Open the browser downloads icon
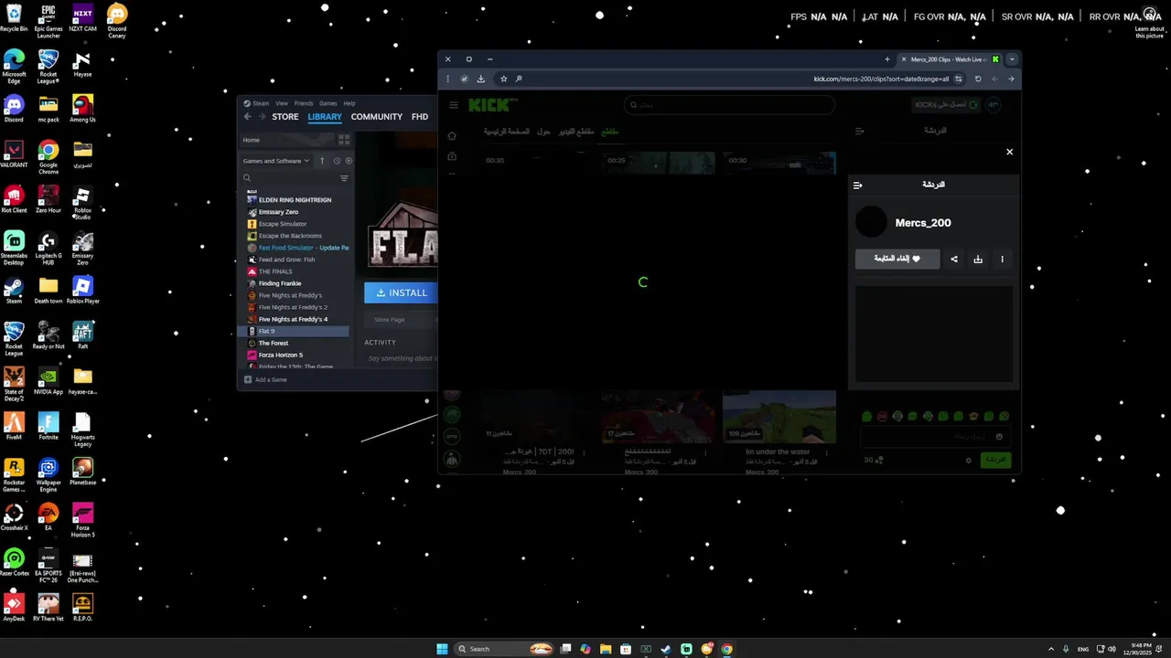The image size is (1171, 658). coord(481,79)
